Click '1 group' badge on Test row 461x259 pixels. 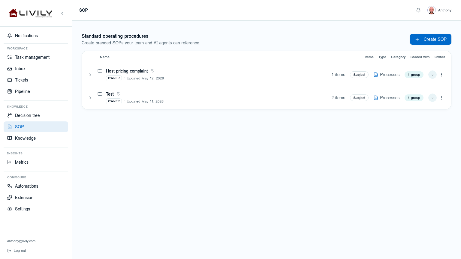414,98
